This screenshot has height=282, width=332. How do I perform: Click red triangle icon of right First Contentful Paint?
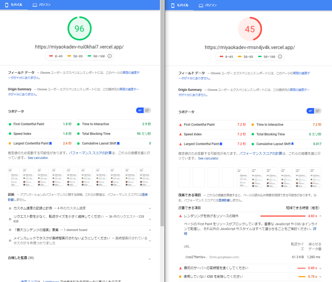click(180, 125)
